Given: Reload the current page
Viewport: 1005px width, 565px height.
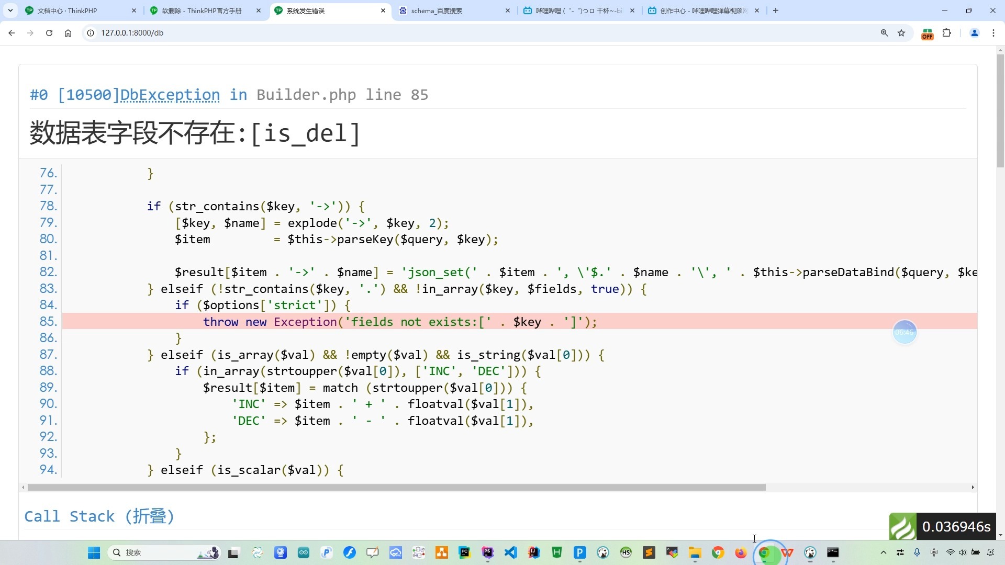Looking at the screenshot, I should [x=49, y=33].
